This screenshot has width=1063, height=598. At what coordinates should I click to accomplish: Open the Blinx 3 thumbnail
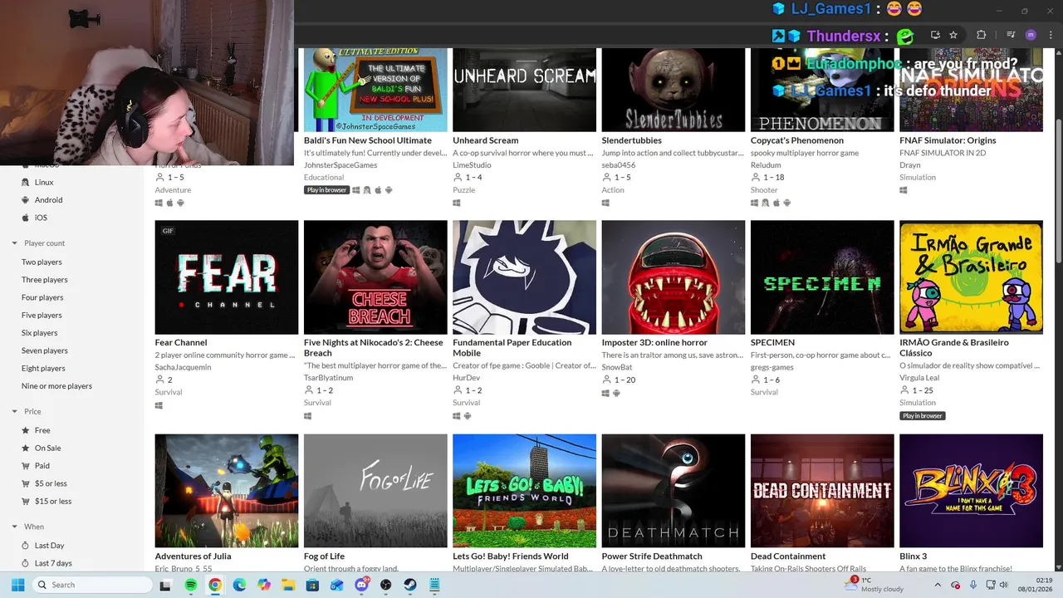(x=971, y=491)
